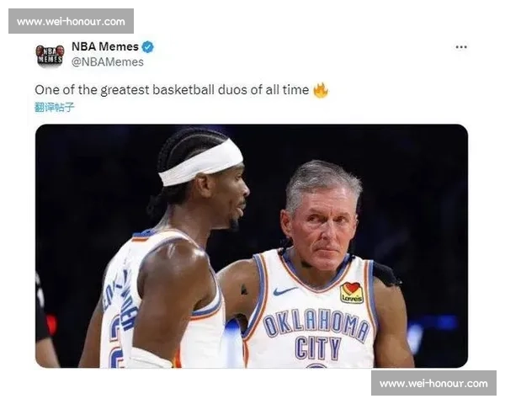Click the Love's sponsor patch on the jersey
The width and height of the screenshot is (505, 404).
click(x=351, y=293)
